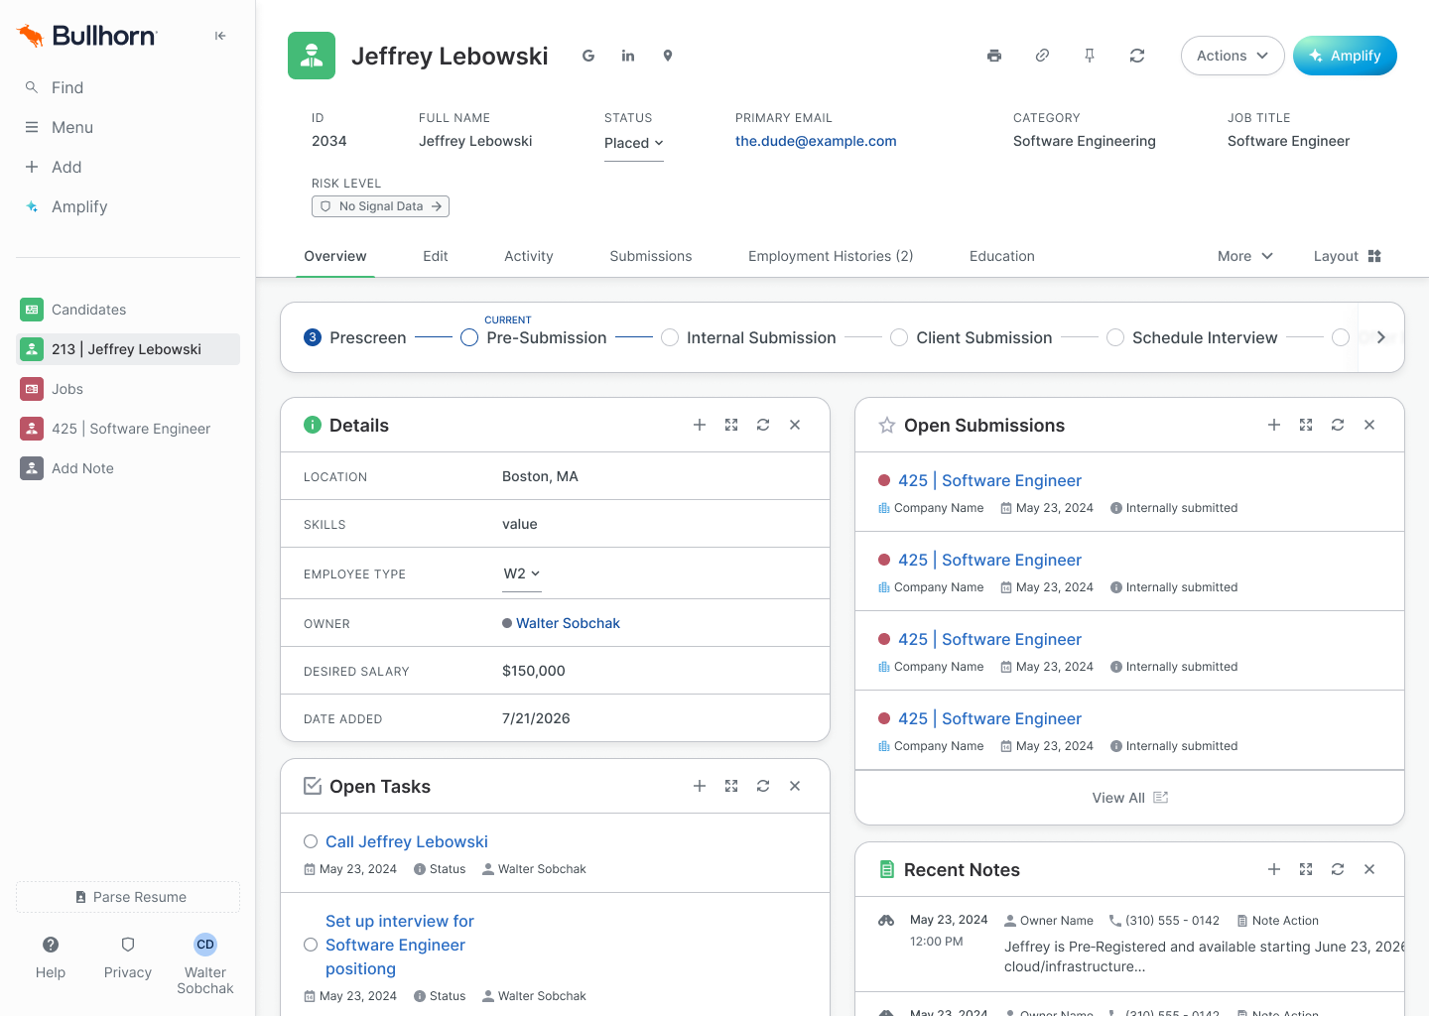Viewport: 1429px width, 1016px height.
Task: Expand Details card to fullscreen
Action: tap(731, 425)
